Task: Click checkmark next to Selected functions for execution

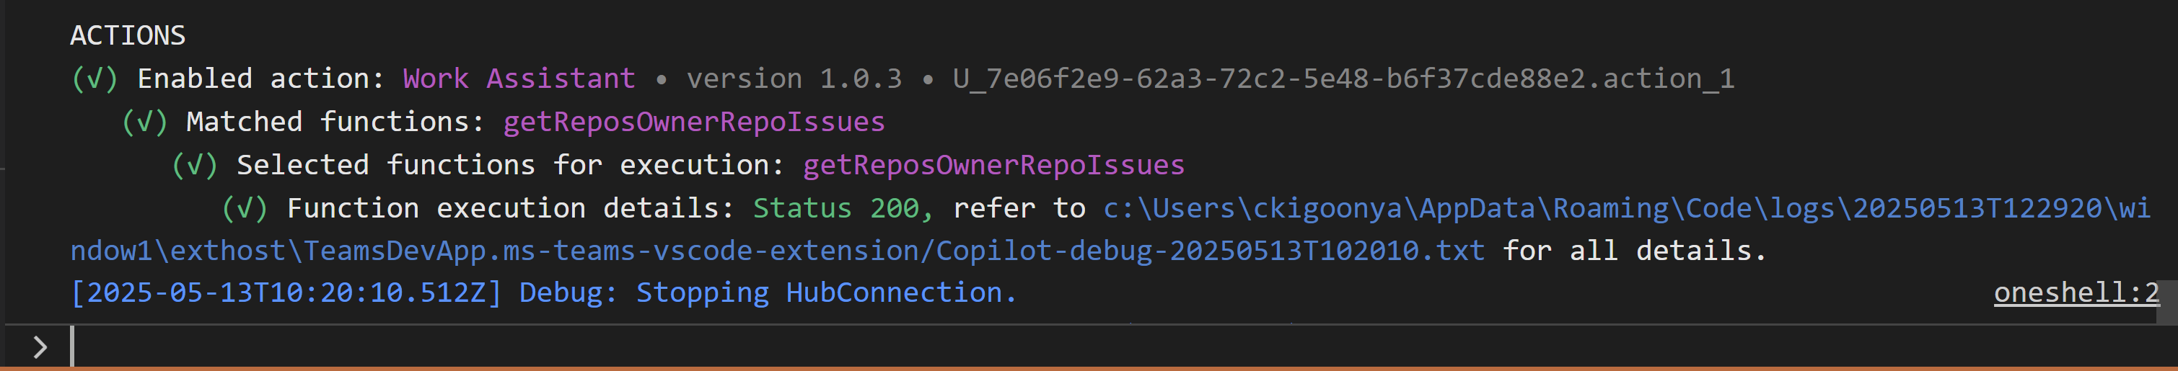Action: 195,165
